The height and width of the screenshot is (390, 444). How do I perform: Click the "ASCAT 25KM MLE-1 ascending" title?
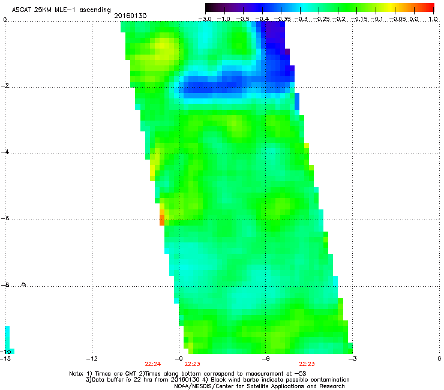click(61, 10)
